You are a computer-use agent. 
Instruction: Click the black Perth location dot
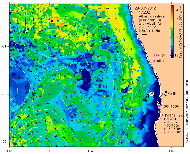pos(166,92)
